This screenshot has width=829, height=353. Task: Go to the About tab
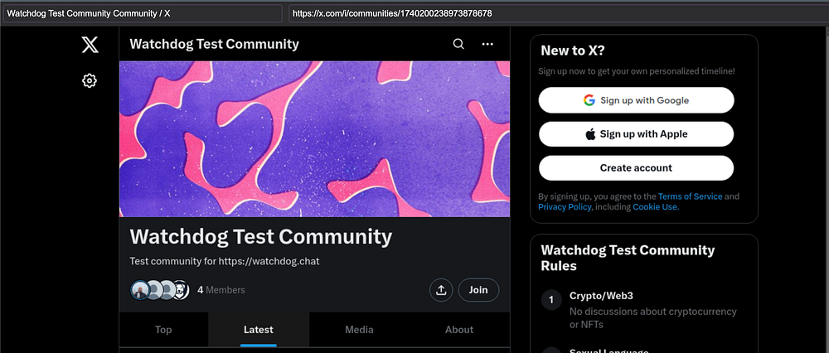pyautogui.click(x=459, y=330)
